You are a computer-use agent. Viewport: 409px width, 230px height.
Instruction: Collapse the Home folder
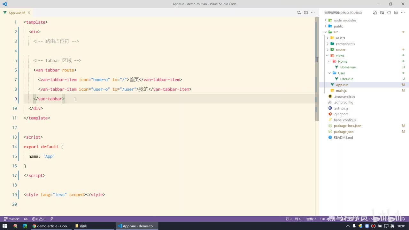(x=329, y=61)
